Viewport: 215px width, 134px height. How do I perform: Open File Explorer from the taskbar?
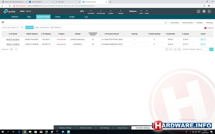pos(30,132)
